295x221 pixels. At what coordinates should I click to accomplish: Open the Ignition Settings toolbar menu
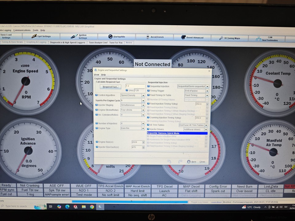coord(79,37)
